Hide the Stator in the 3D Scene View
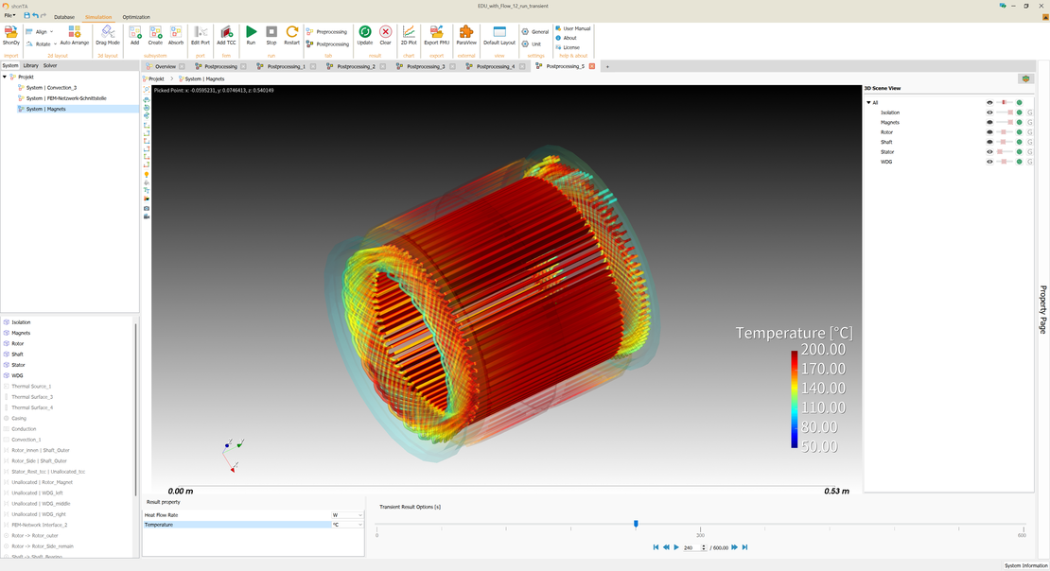 989,151
